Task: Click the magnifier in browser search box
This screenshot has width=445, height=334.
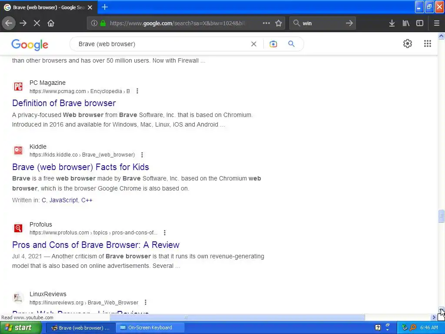Action: (296, 23)
